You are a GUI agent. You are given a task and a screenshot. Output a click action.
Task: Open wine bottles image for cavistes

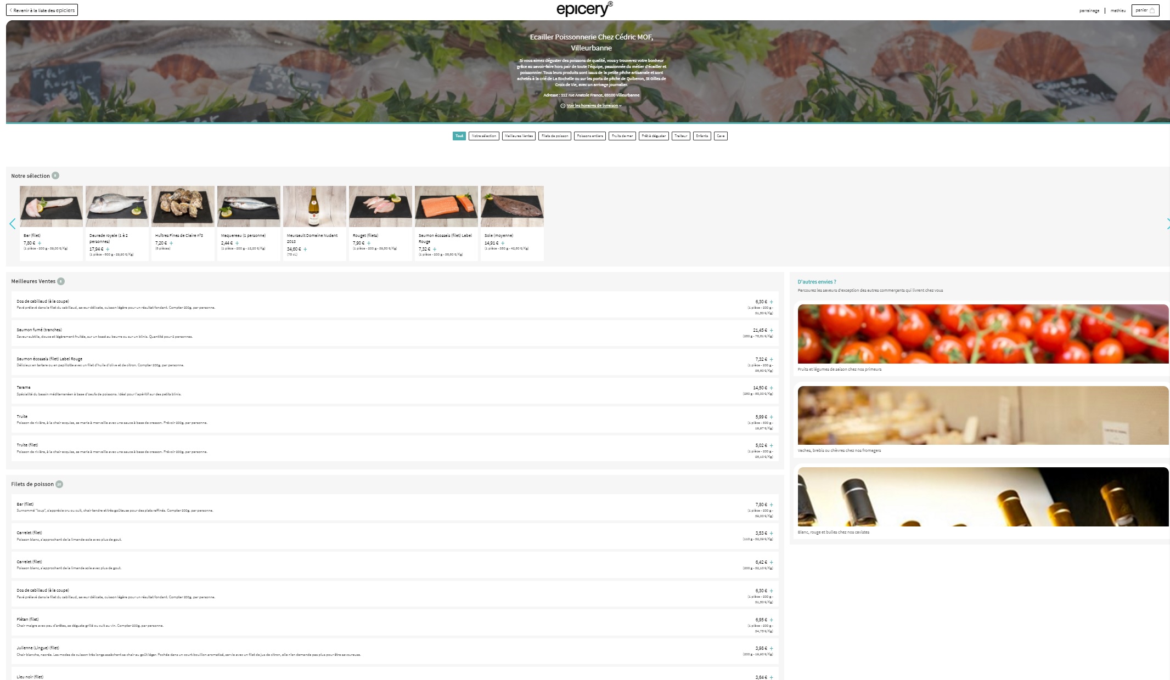pyautogui.click(x=983, y=497)
